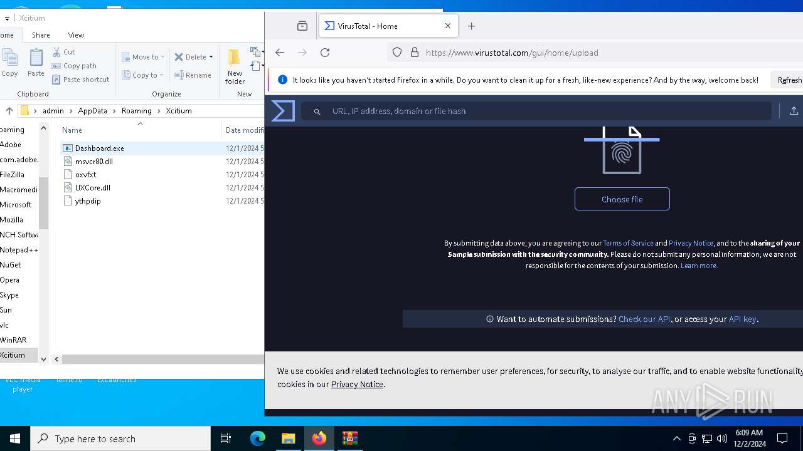Open File Explorer from the taskbar
The width and height of the screenshot is (803, 451).
[x=288, y=438]
